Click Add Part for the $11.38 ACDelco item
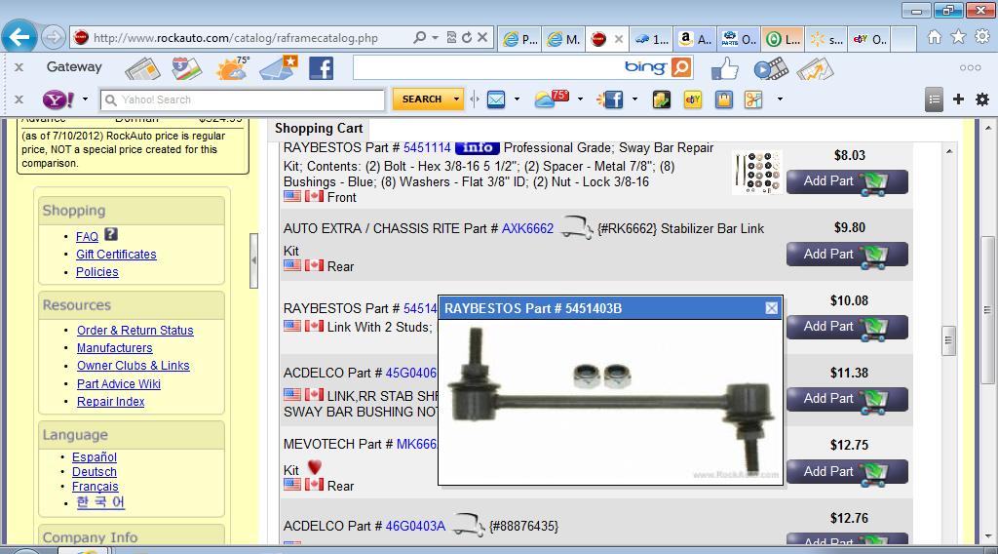 (x=847, y=399)
